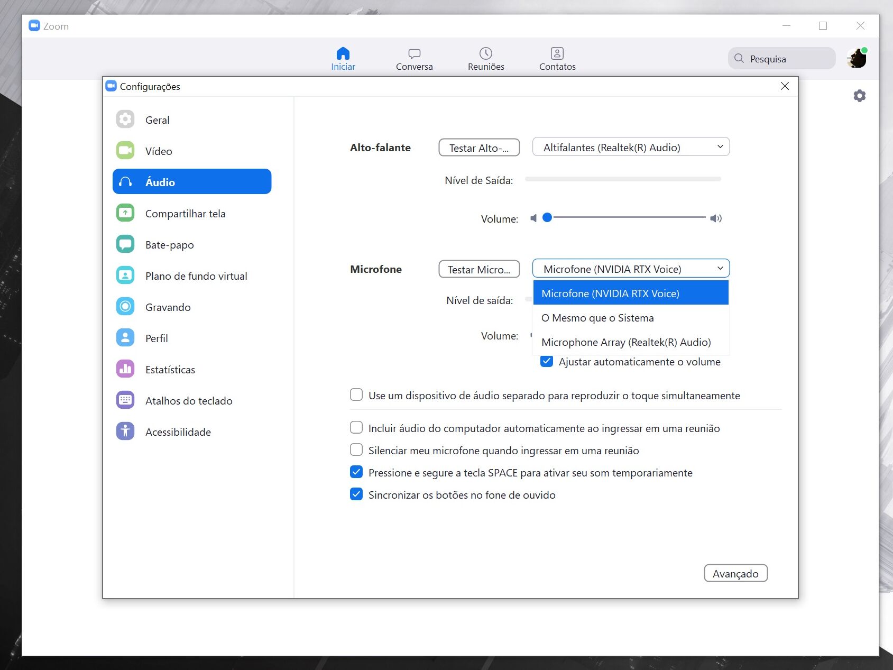Click the search magnifier icon
This screenshot has height=670, width=893.
pyautogui.click(x=739, y=58)
